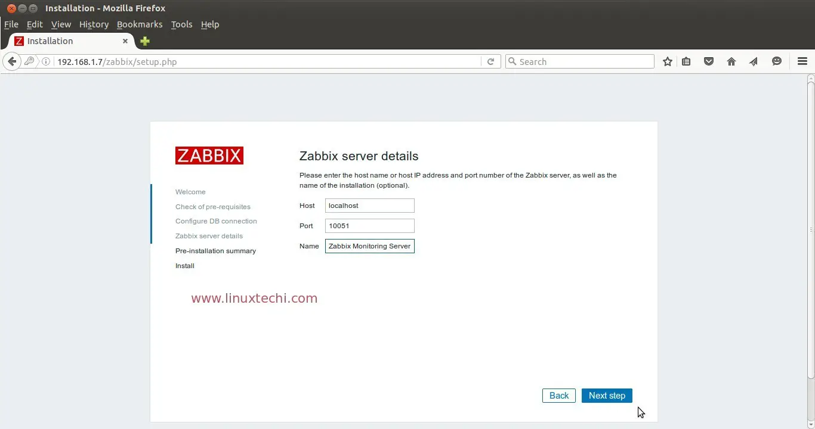Click the Welcome step in sidebar
The height and width of the screenshot is (429, 815).
pos(190,192)
